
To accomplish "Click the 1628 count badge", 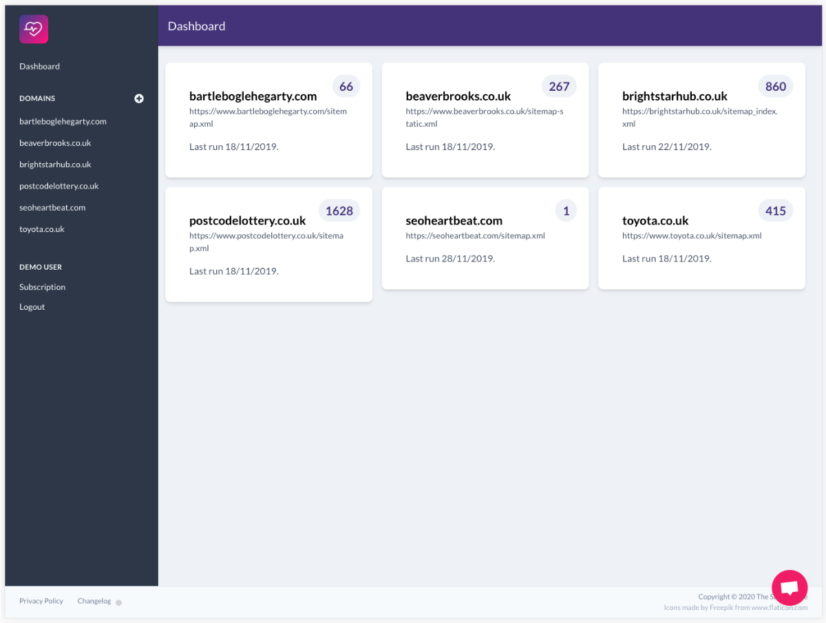I will (x=339, y=211).
